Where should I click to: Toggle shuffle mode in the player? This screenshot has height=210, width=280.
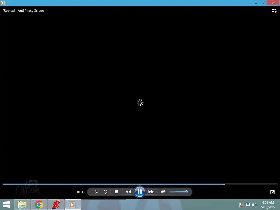point(97,192)
